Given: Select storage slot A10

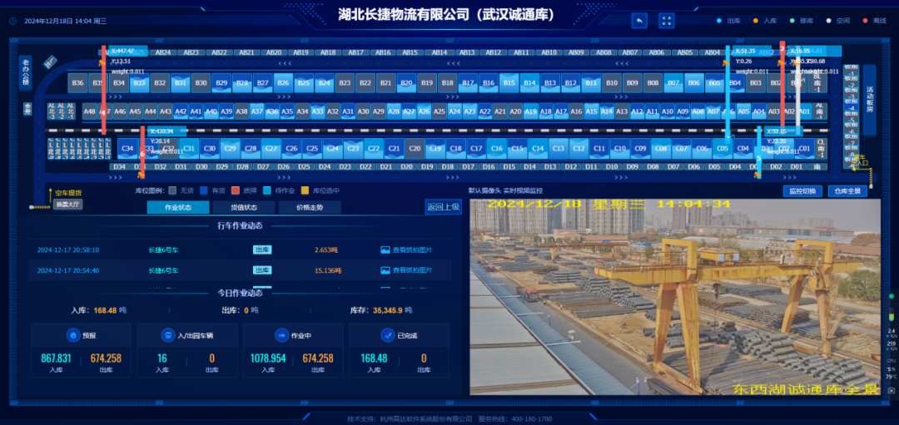Looking at the screenshot, I should [x=668, y=111].
